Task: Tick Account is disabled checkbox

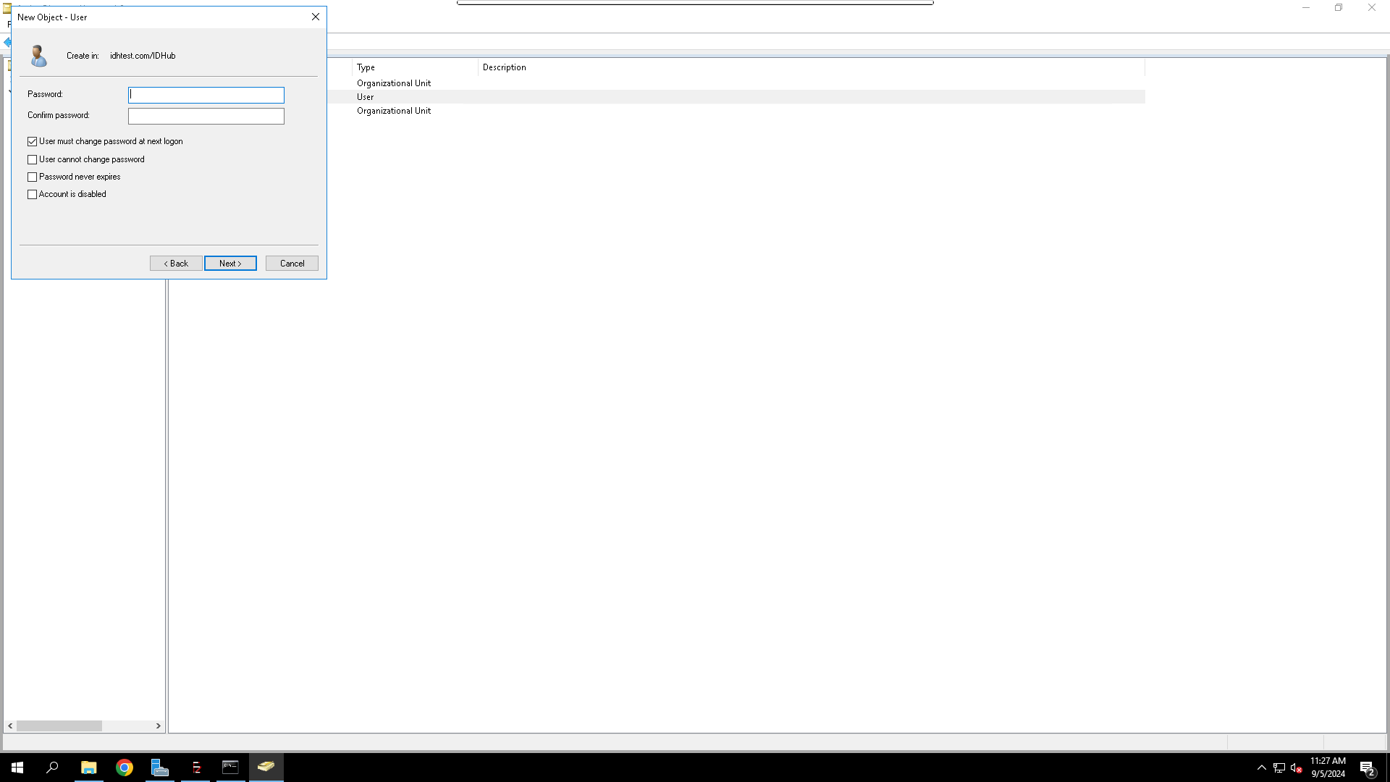Action: tap(33, 194)
